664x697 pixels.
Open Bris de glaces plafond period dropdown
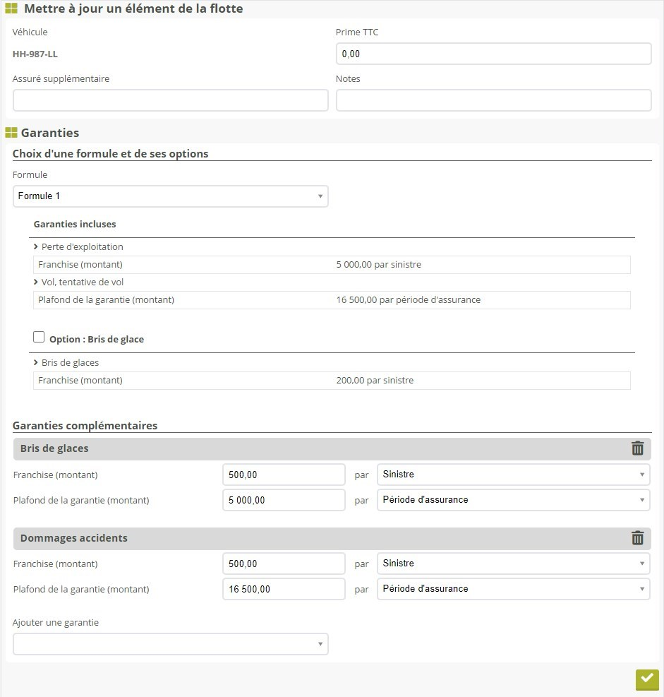point(513,500)
